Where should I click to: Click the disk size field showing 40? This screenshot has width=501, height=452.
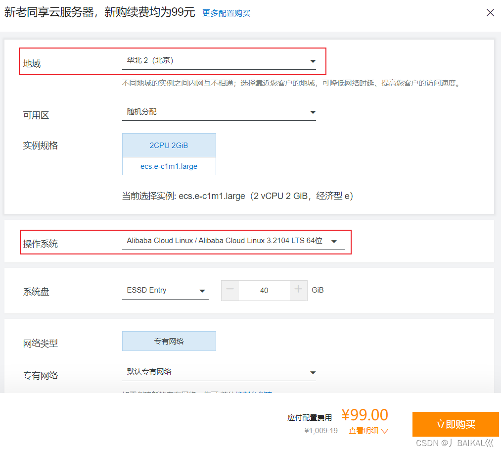pyautogui.click(x=264, y=291)
